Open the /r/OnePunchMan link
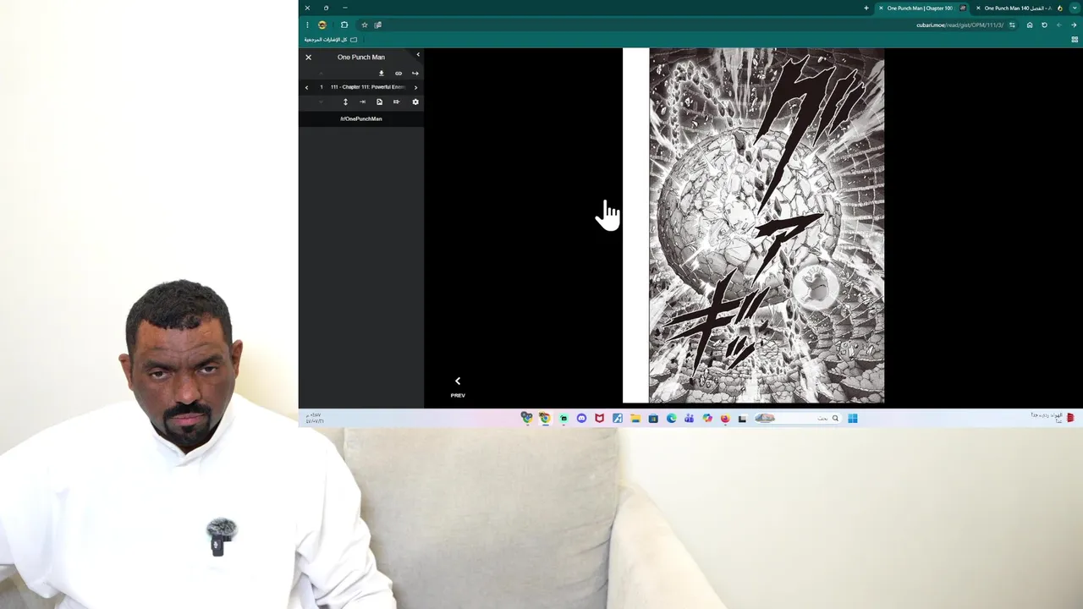 tap(361, 119)
